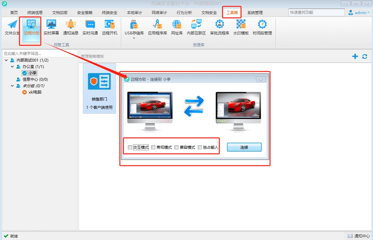
Task: Collapse the 未分组 group node
Action: click(12, 86)
